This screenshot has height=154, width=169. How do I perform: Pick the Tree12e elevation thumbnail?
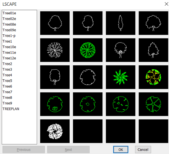pyautogui.click(x=55, y=77)
